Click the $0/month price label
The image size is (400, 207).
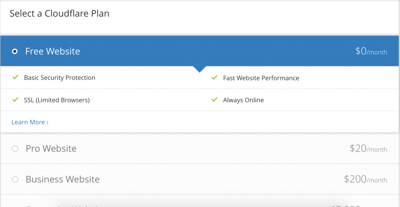click(371, 52)
